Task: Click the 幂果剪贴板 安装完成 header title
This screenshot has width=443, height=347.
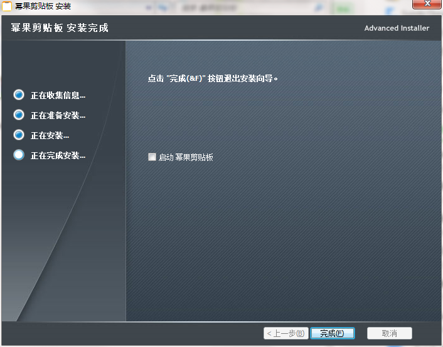Action: click(60, 28)
